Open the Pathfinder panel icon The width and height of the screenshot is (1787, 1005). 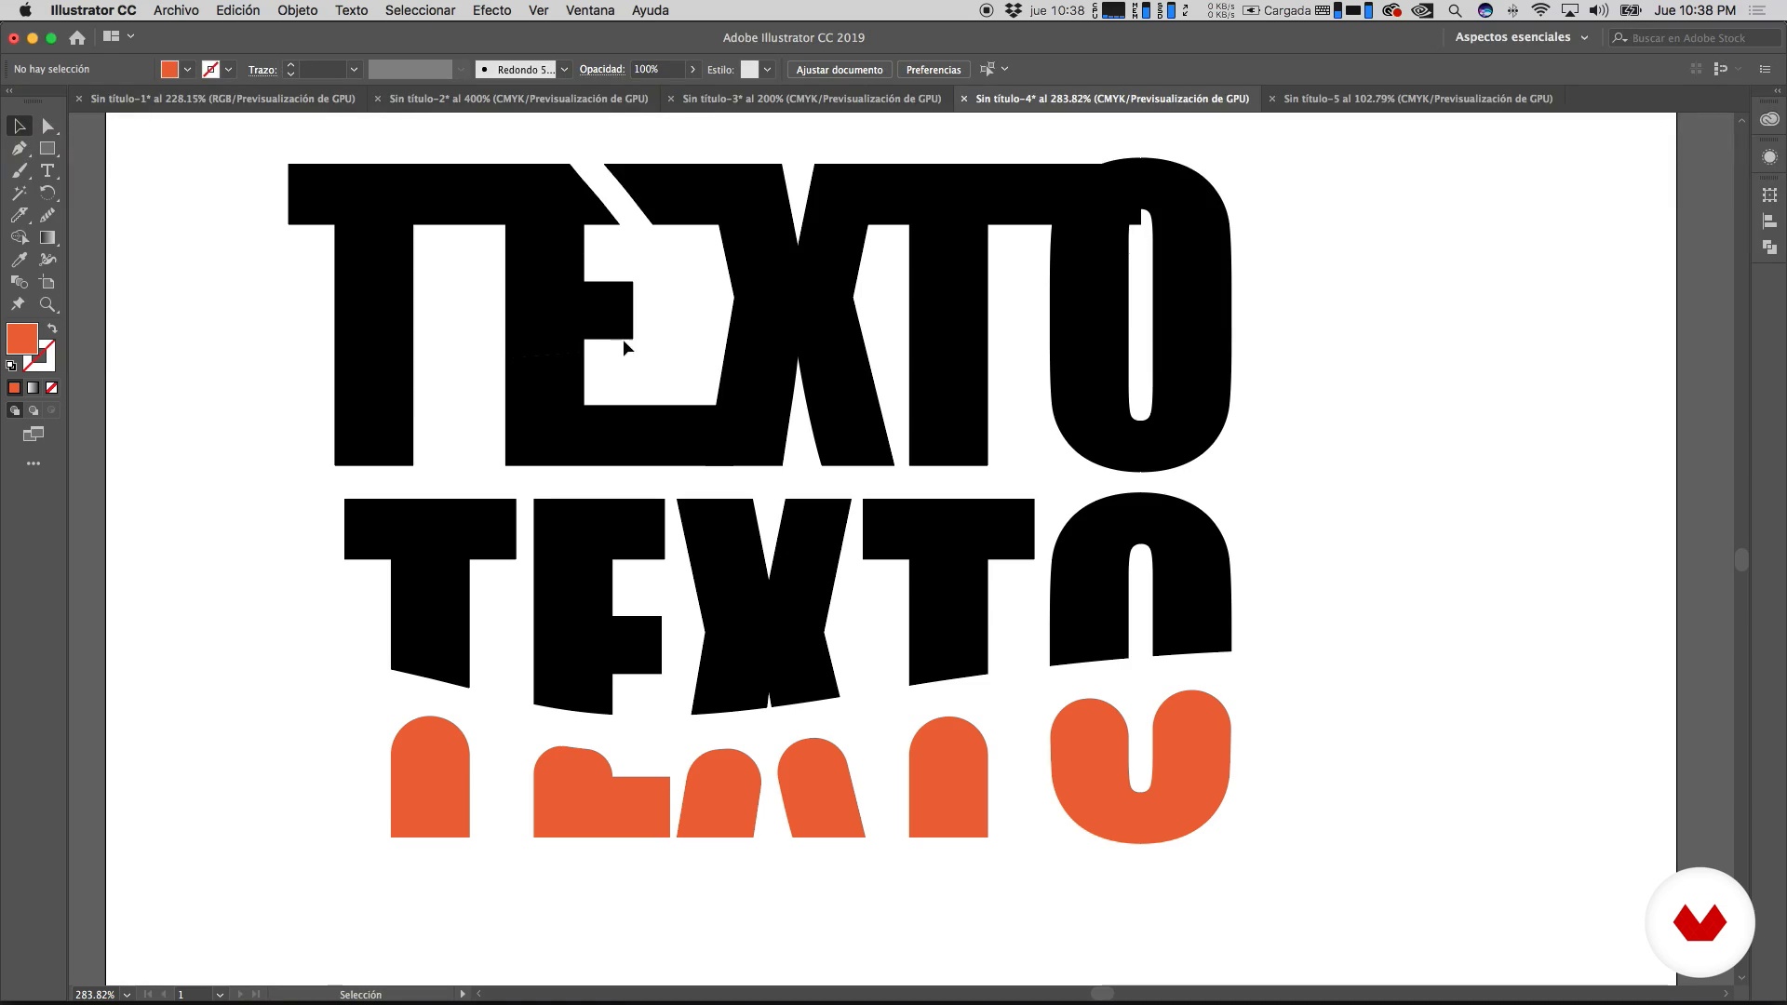tap(1769, 248)
